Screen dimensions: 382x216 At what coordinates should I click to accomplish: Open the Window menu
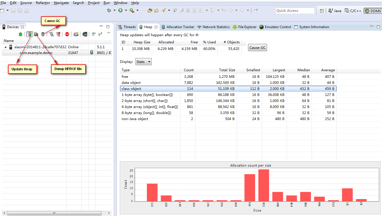click(120, 3)
